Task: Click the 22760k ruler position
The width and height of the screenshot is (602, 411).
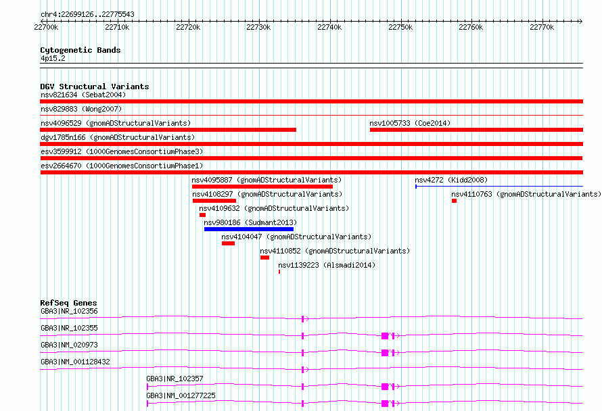Action: pyautogui.click(x=471, y=27)
